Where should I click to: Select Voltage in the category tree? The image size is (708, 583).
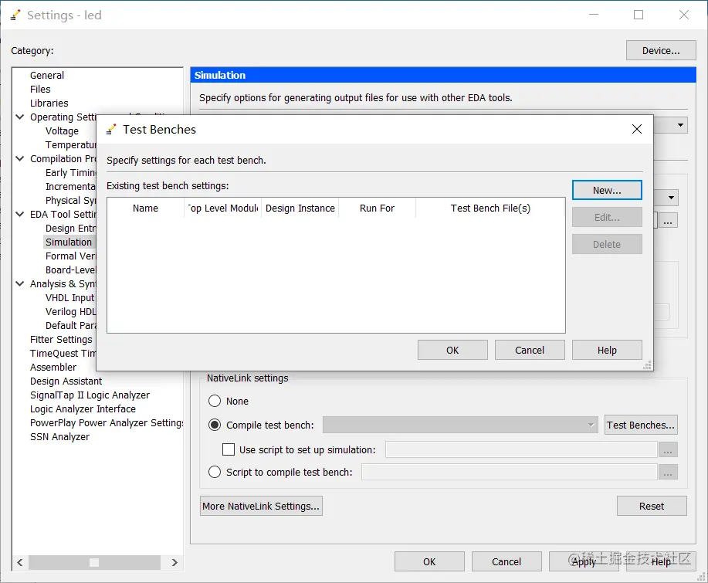62,131
